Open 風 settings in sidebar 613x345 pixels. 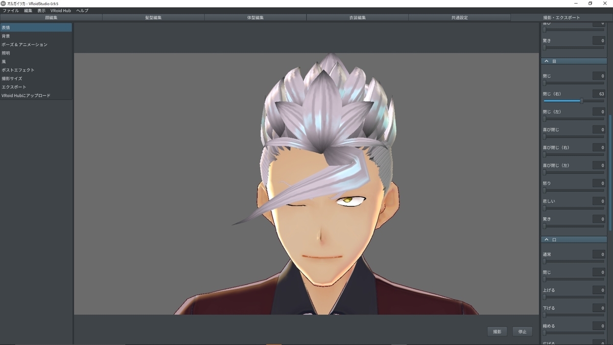pyautogui.click(x=36, y=61)
